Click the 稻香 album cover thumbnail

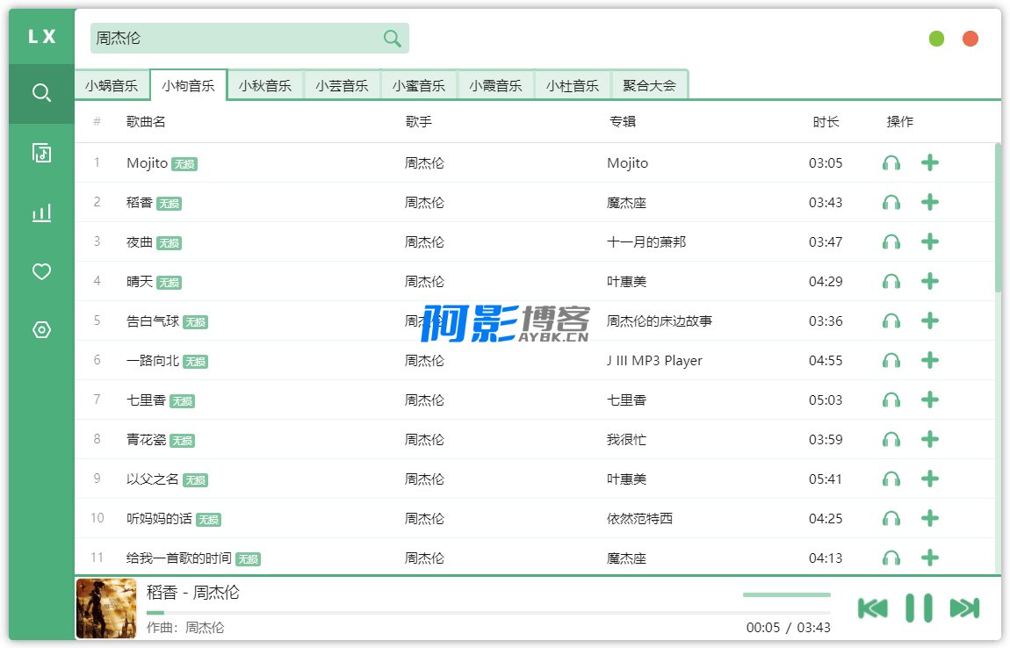point(106,608)
